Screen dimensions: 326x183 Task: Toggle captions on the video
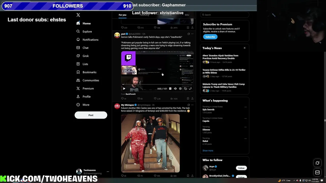(170, 89)
